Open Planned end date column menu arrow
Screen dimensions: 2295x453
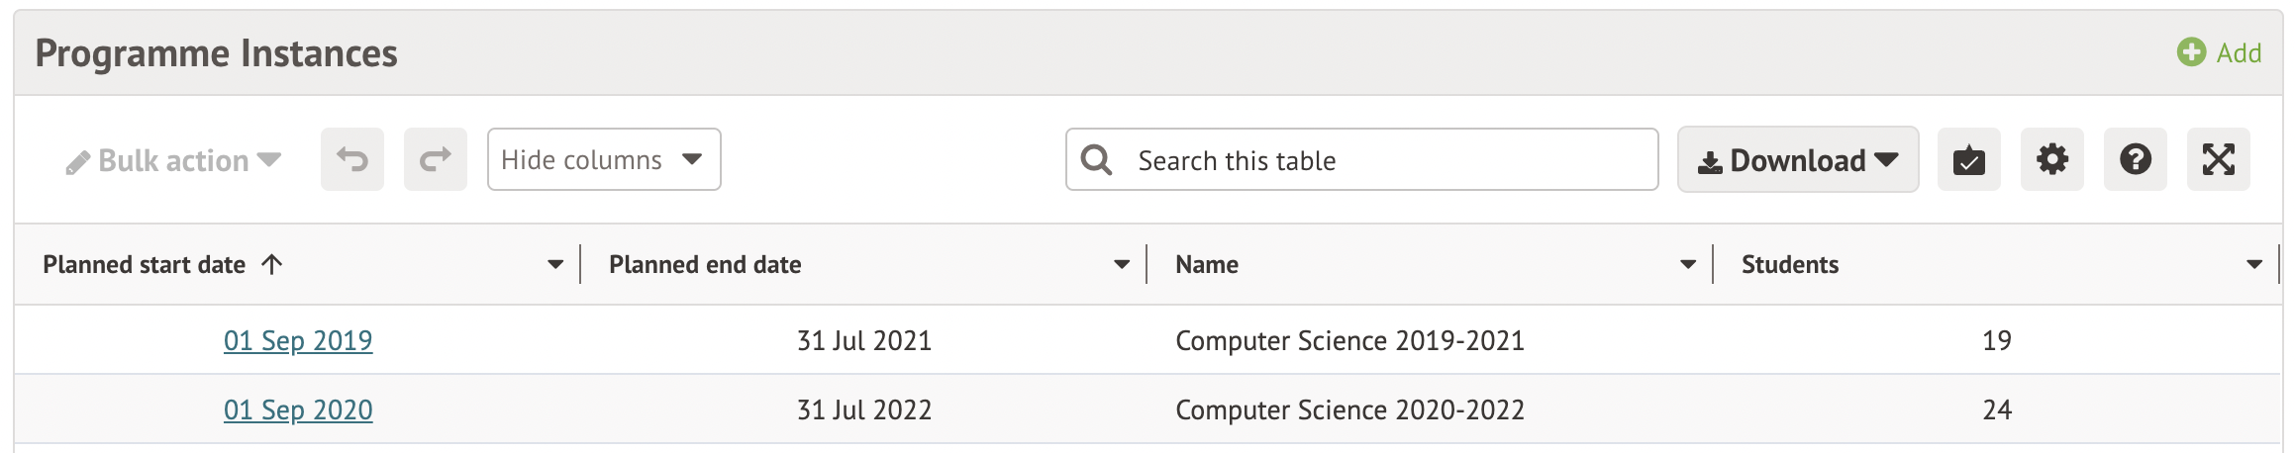click(1122, 264)
